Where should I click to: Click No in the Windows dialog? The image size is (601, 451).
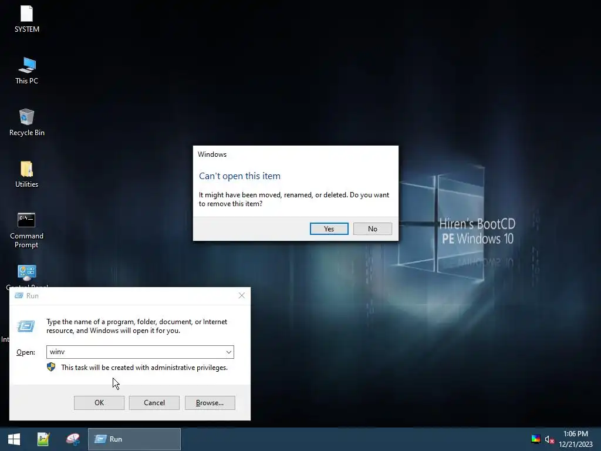[373, 229]
